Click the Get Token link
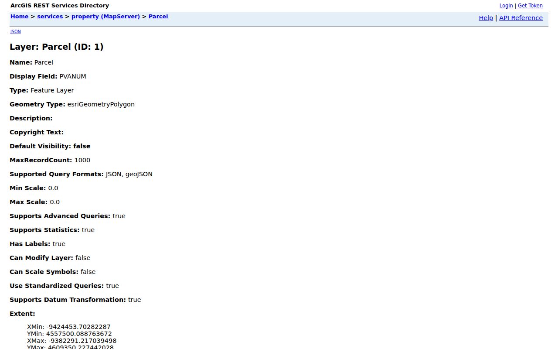The height and width of the screenshot is (349, 558). click(x=530, y=6)
